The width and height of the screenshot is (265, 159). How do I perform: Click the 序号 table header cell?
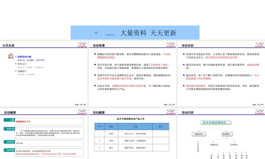click(x=99, y=127)
